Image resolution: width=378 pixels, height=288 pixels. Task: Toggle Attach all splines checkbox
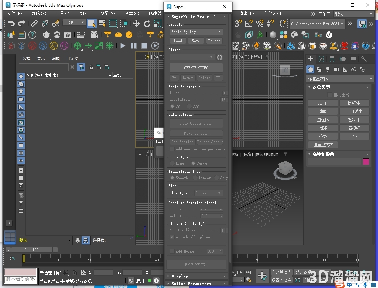(x=172, y=237)
